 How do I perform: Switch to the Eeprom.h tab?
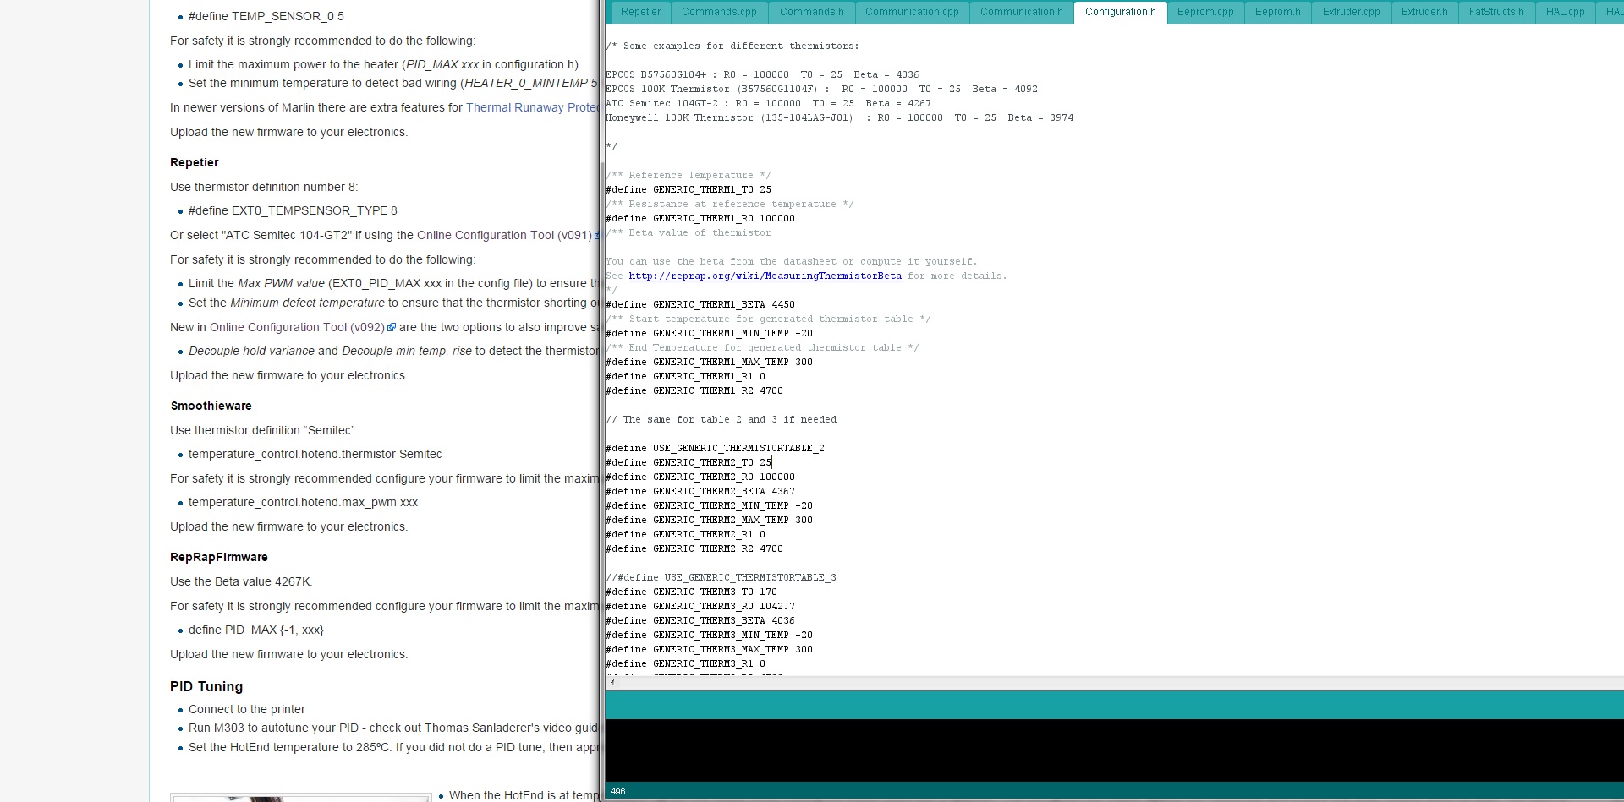[x=1277, y=12]
